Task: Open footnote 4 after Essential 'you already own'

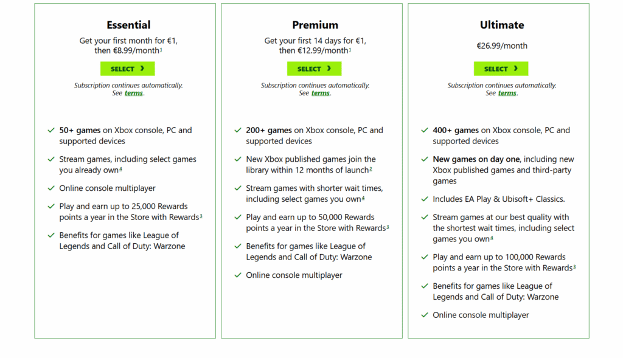Action: (120, 170)
